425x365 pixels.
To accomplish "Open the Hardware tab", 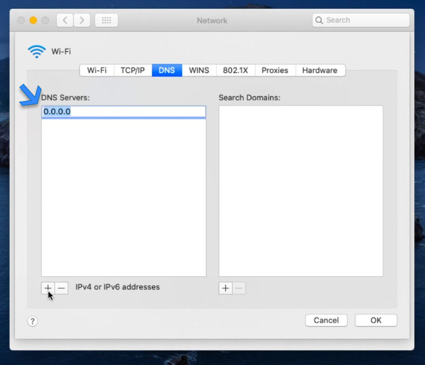I will coord(320,70).
